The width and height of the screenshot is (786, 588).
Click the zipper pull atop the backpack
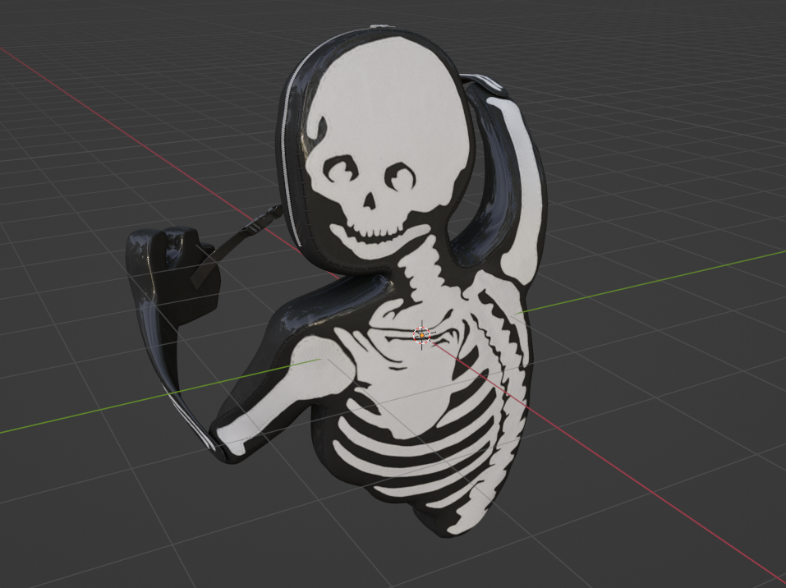[382, 26]
